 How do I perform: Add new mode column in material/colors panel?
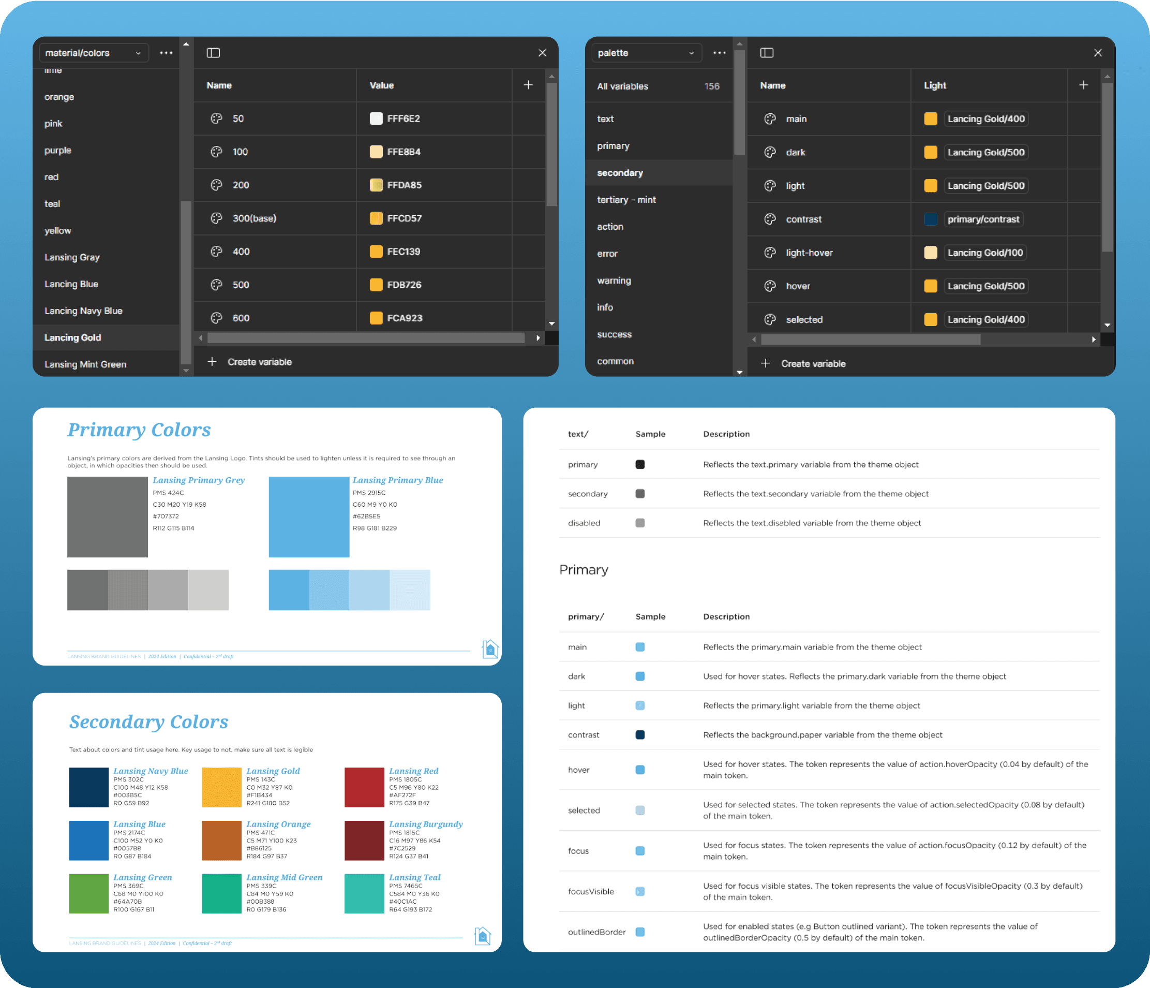click(x=528, y=85)
